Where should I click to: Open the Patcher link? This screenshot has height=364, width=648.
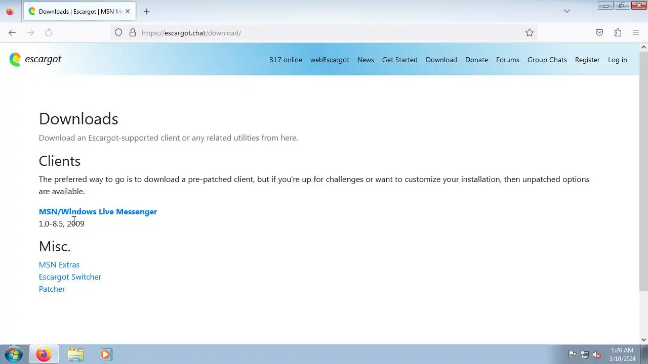[x=52, y=289]
